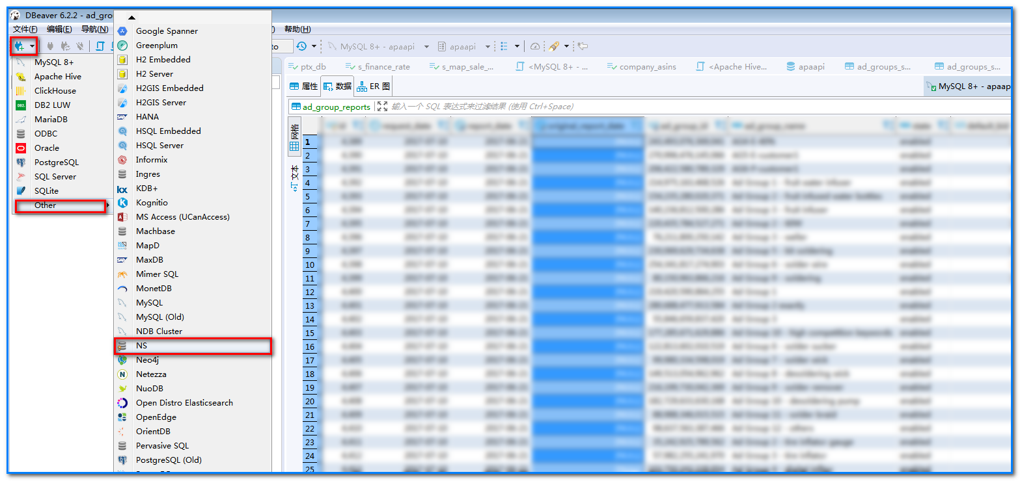This screenshot has height=481, width=1020.
Task: Click the SAP HANA icon
Action: [122, 117]
